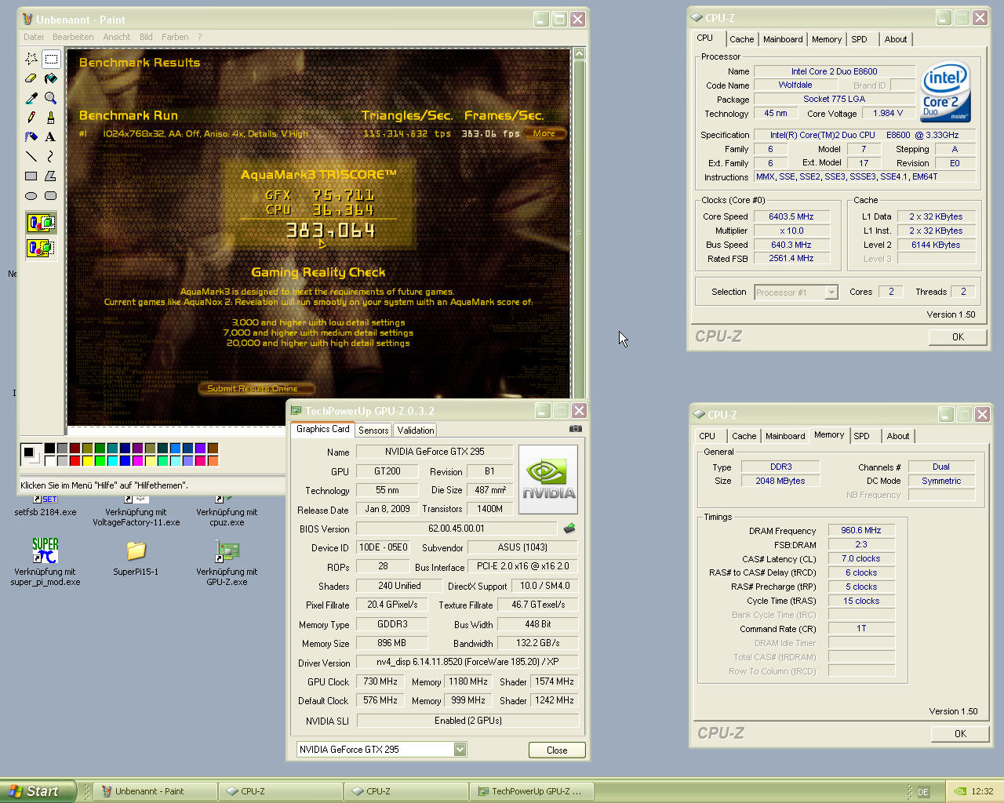This screenshot has height=803, width=1004.
Task: Pick the yellow color swatch in palette
Action: click(87, 461)
